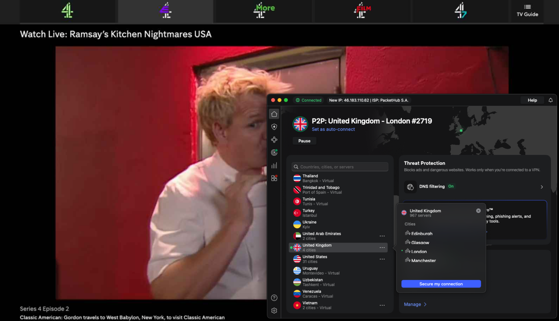This screenshot has height=321, width=559.
Task: Select Edinburgh in the cities list
Action: [x=419, y=234]
